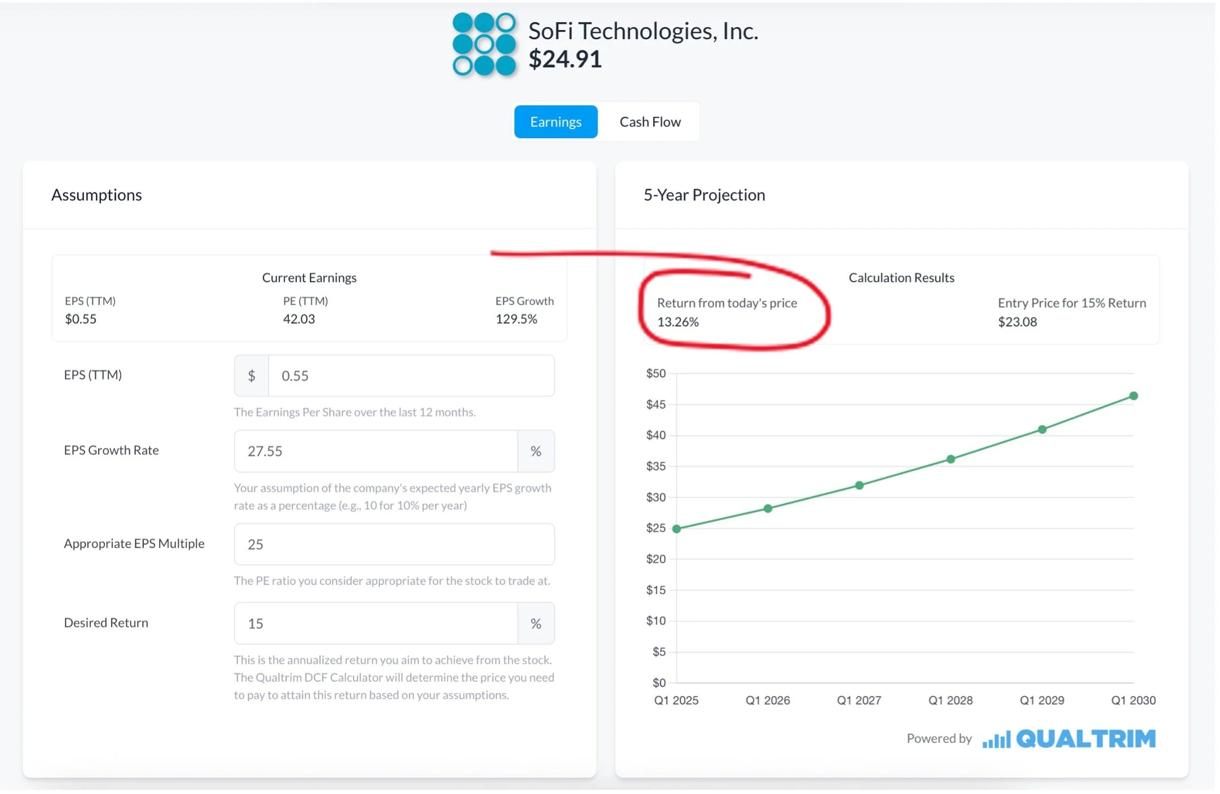
Task: Click the Q1 2030 data point on chart
Action: 1133,396
